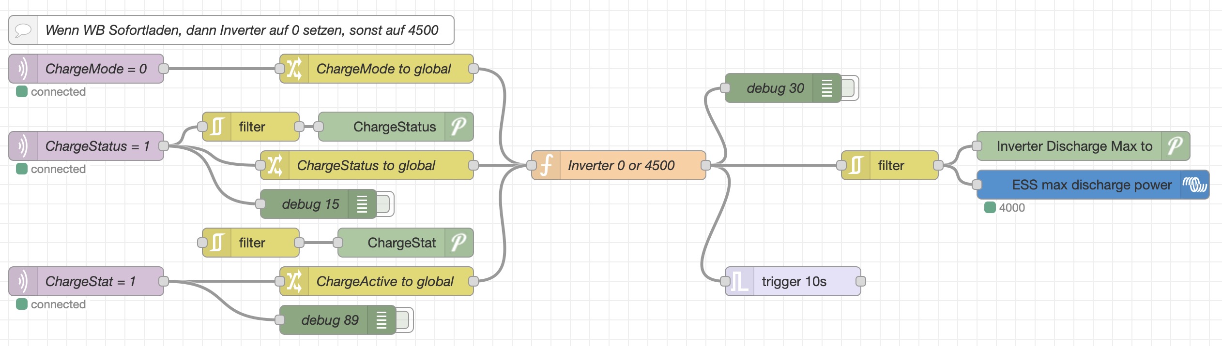The height and width of the screenshot is (346, 1222).
Task: Click the Pushover icon on ChargeStatus node
Action: point(458,127)
